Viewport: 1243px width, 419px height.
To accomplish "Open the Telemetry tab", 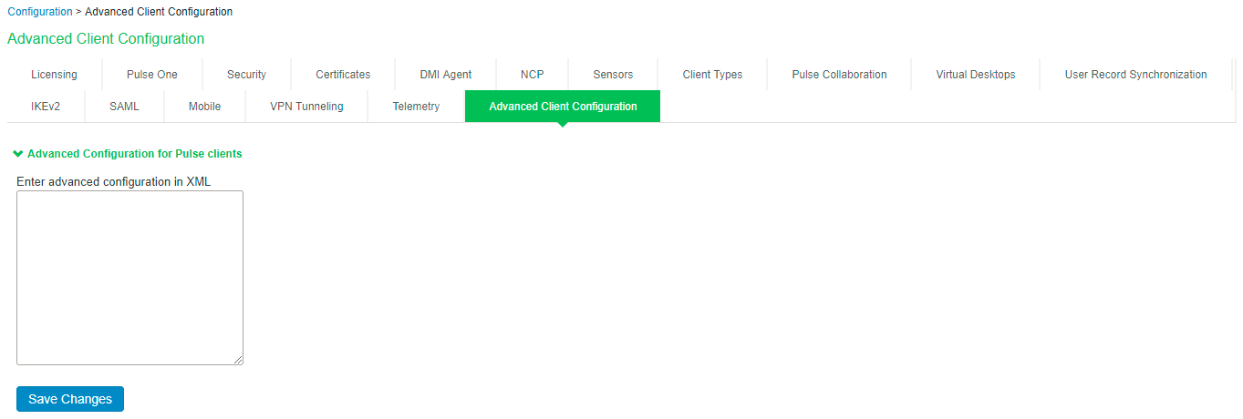I will click(x=416, y=107).
